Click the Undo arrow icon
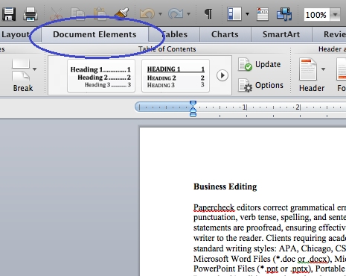Screen dimensions: 346x276 pyautogui.click(x=147, y=14)
